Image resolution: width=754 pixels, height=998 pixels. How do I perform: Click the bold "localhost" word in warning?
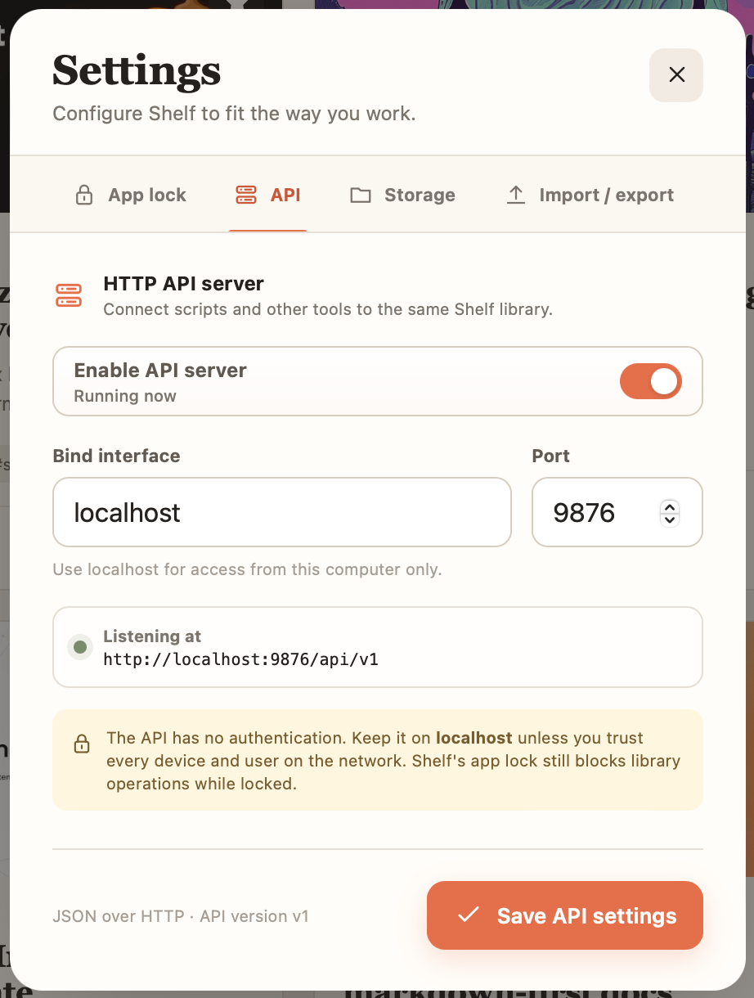[474, 738]
